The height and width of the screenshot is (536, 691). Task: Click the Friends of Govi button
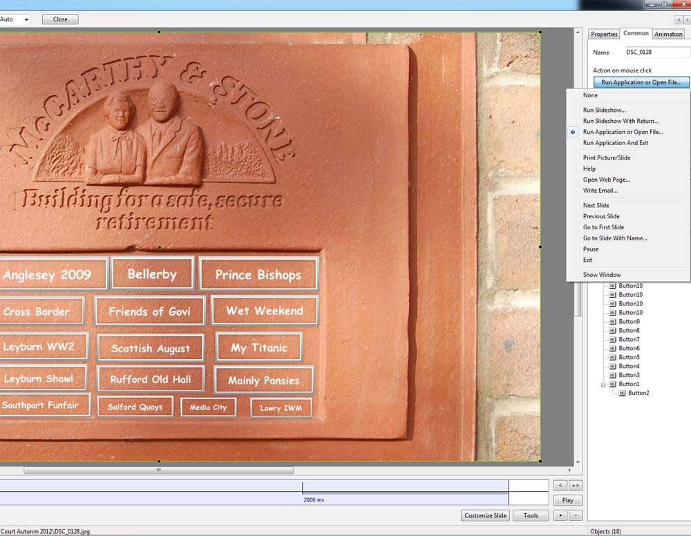click(x=150, y=312)
